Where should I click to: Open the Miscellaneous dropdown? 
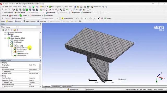coord(36,16)
